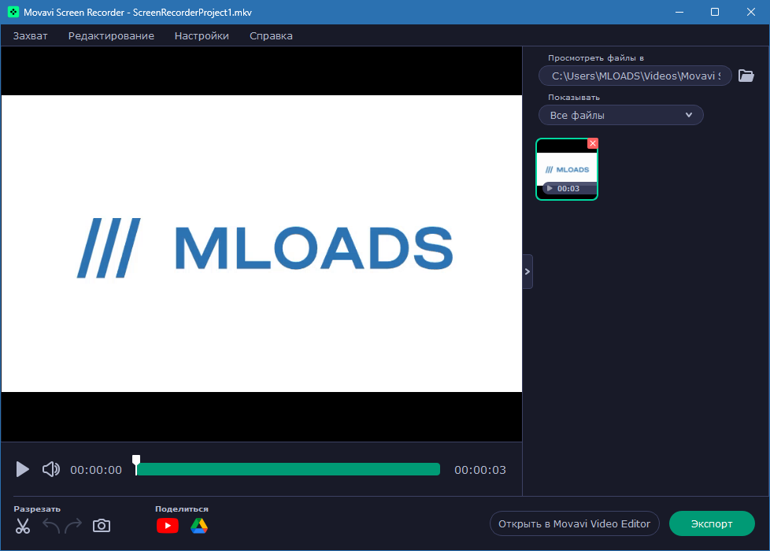Screen dimensions: 770x551
Task: Click the green timeline progress bar
Action: click(x=288, y=469)
